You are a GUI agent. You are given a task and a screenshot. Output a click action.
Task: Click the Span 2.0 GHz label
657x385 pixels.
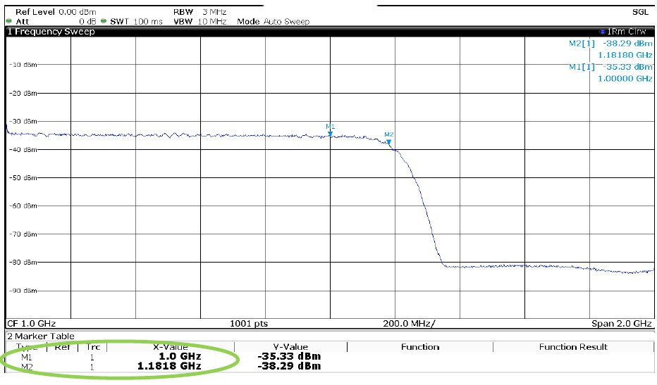pyautogui.click(x=621, y=323)
